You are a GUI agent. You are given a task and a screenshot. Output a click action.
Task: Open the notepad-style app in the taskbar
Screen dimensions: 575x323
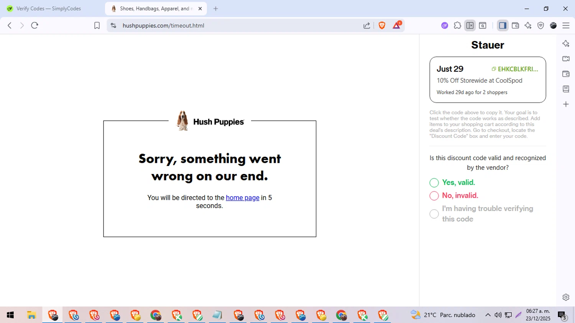point(217,315)
